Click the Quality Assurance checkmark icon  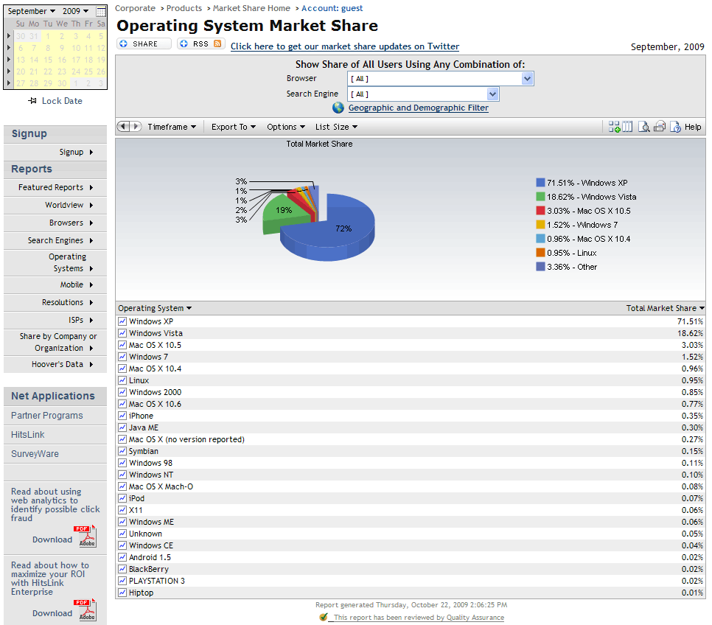324,618
